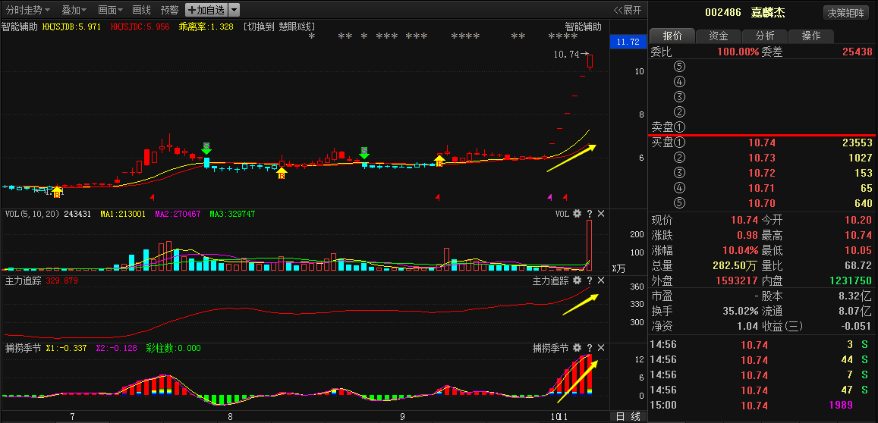
Task: Switch to the 分析 tab
Action: tap(764, 36)
